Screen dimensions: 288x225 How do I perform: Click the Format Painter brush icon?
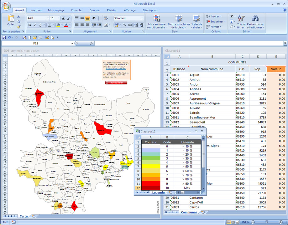click(18, 27)
